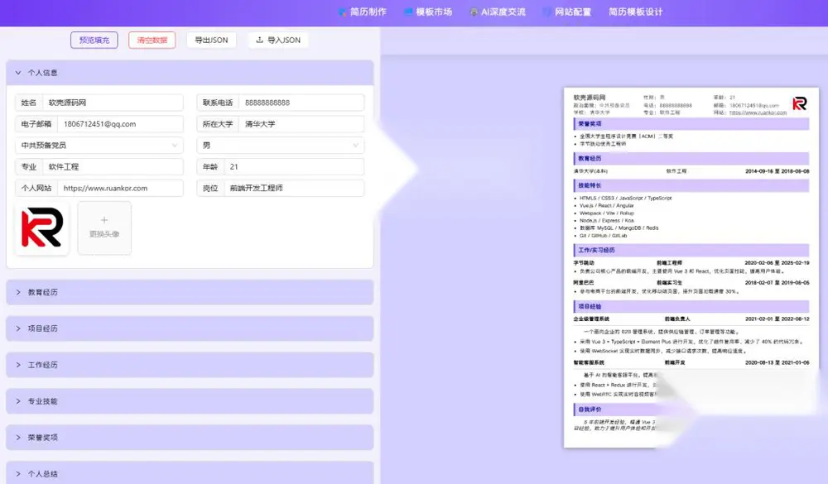
Task: Click the KR avatar thumbnail image
Action: pos(42,228)
